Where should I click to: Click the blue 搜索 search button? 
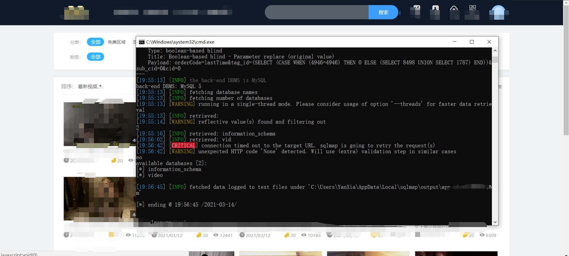click(383, 12)
